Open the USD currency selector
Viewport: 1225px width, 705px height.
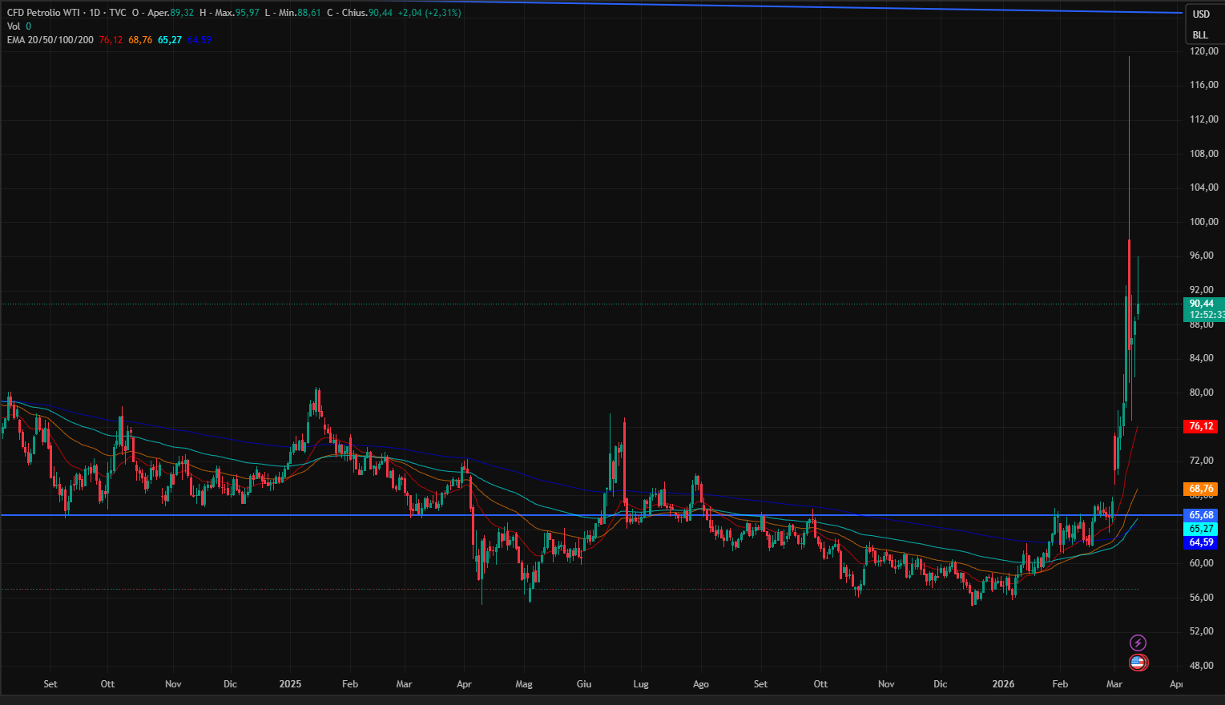1201,14
